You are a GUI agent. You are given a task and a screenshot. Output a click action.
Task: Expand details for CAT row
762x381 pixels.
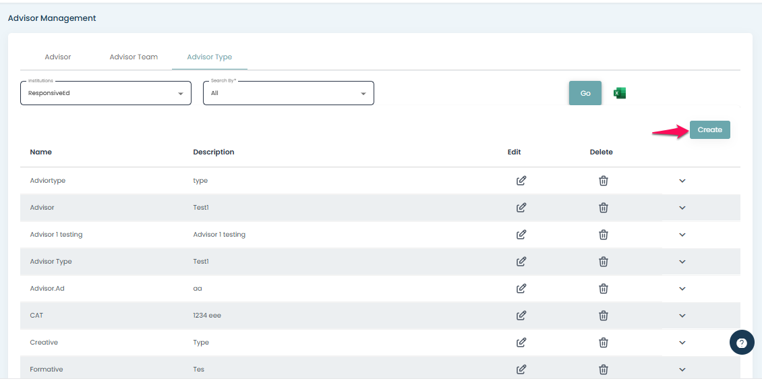[x=682, y=316]
